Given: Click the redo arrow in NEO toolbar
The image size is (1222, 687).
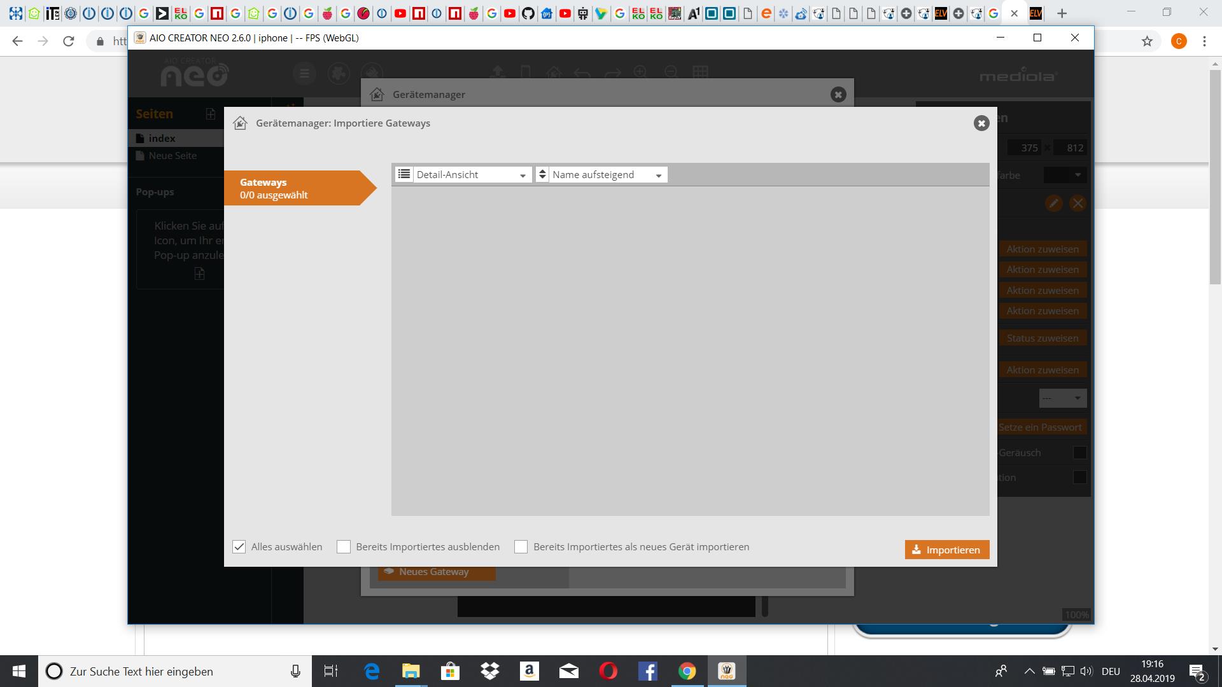Looking at the screenshot, I should pos(612,73).
